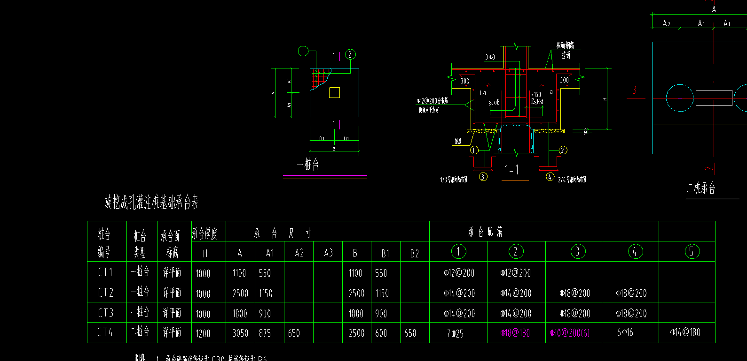Click the Φ14@180 cell in column 5
This screenshot has height=361, width=747.
(x=685, y=332)
